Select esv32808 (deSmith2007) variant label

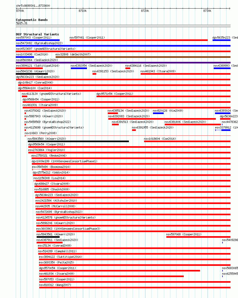tap(73, 54)
